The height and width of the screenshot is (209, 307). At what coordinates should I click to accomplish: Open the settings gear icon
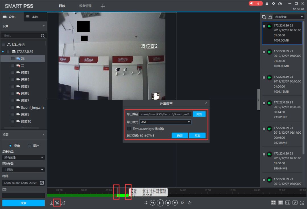[x=273, y=3]
